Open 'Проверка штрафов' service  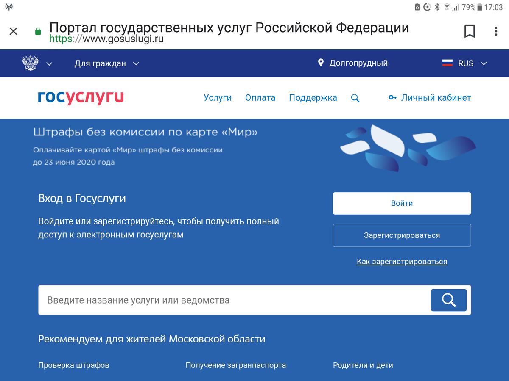coord(74,365)
